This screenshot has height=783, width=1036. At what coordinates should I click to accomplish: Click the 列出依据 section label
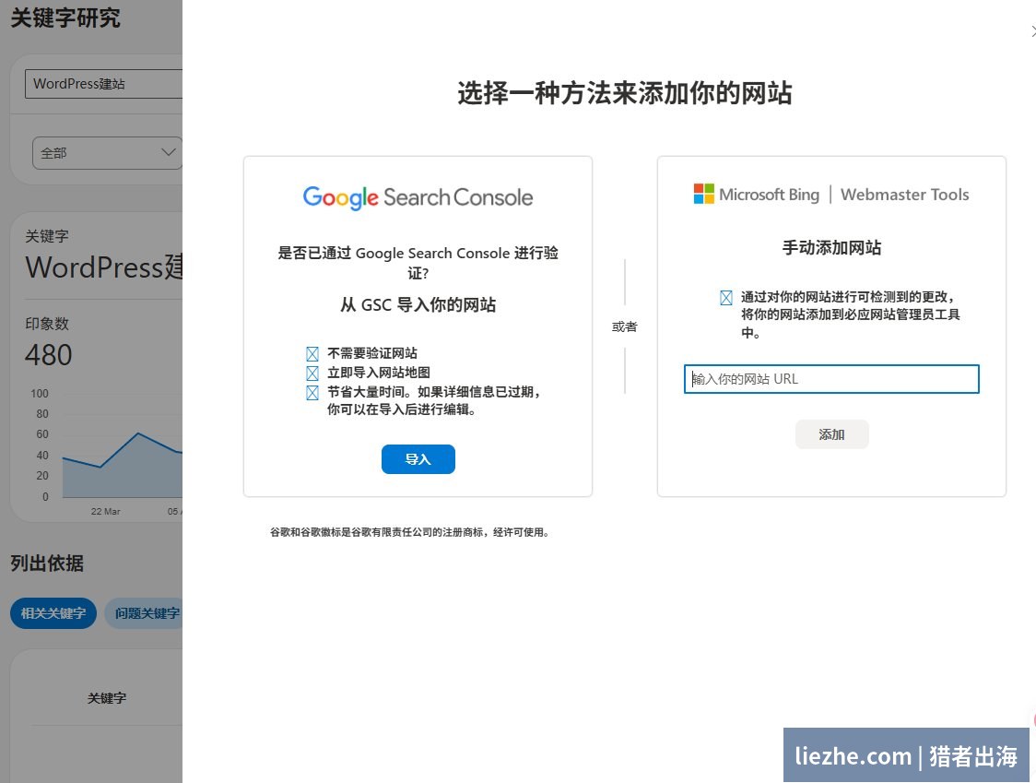point(47,564)
